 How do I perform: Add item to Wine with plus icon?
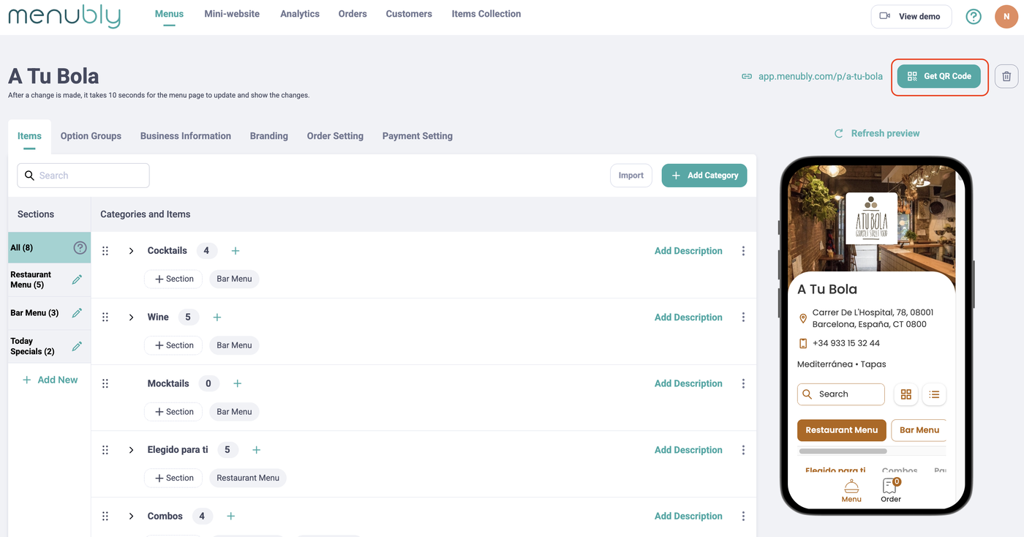point(217,318)
